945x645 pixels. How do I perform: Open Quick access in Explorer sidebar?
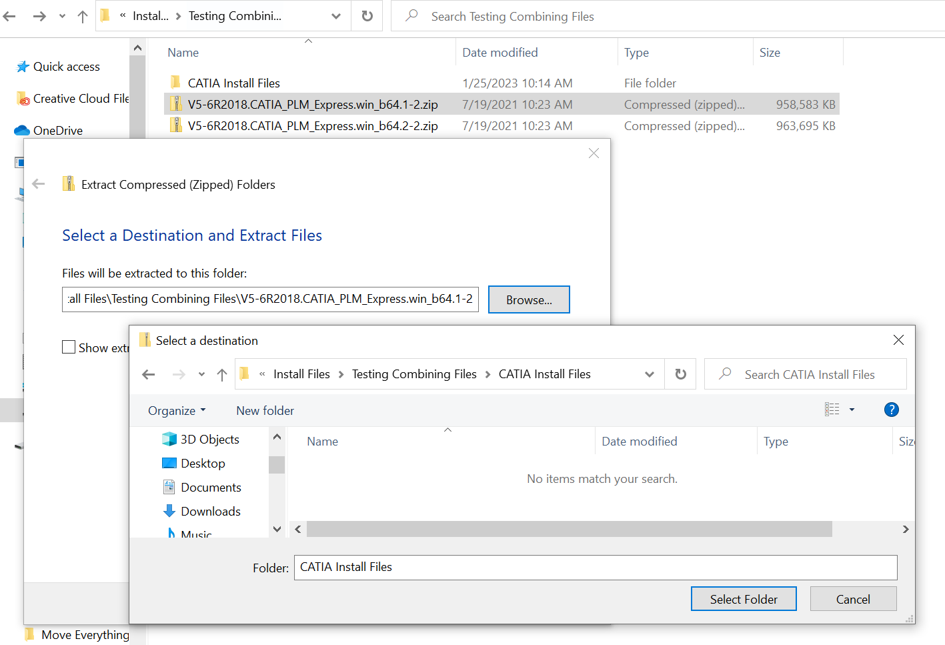[66, 67]
